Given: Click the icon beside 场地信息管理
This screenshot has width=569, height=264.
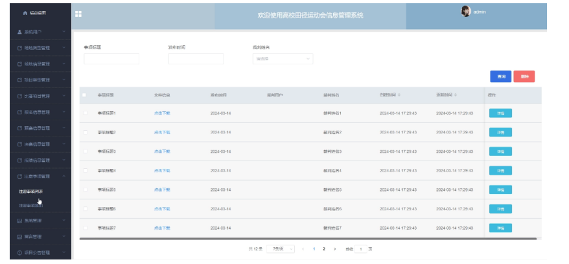Looking at the screenshot, I should tap(19, 64).
